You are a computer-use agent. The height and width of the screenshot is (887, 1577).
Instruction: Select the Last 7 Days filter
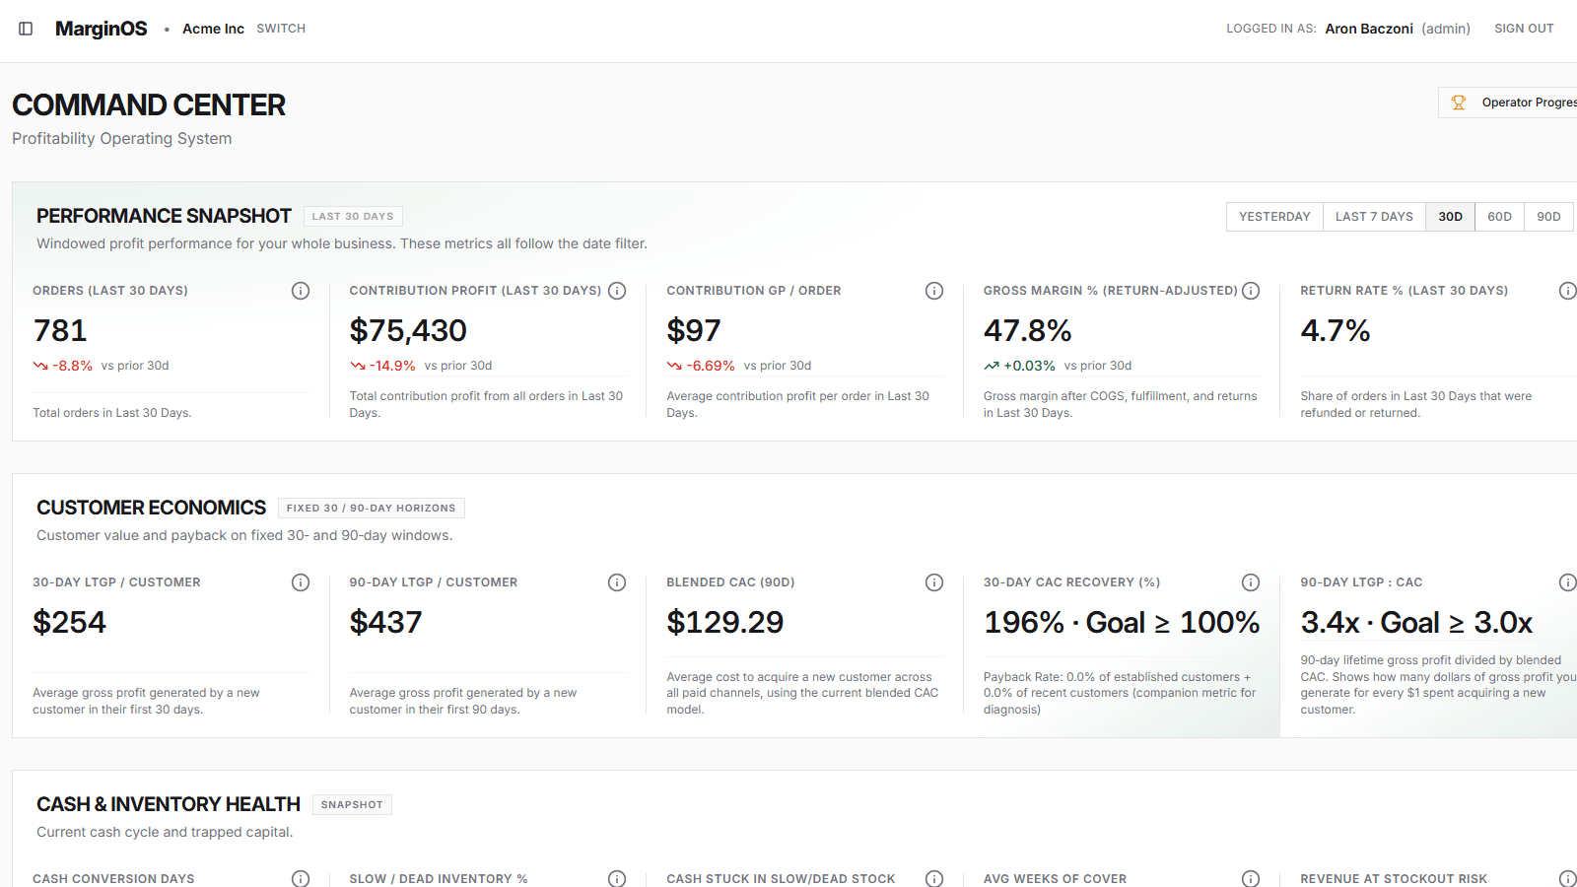[x=1374, y=217]
